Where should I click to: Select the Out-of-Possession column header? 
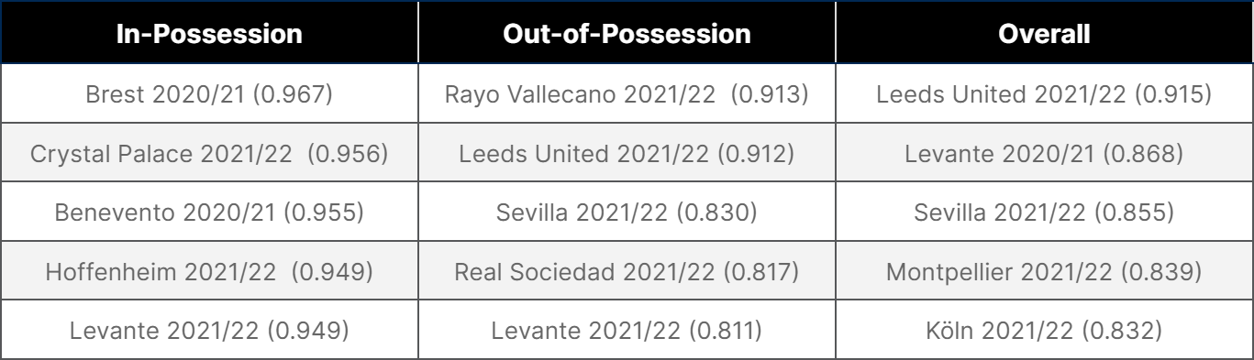[627, 38]
